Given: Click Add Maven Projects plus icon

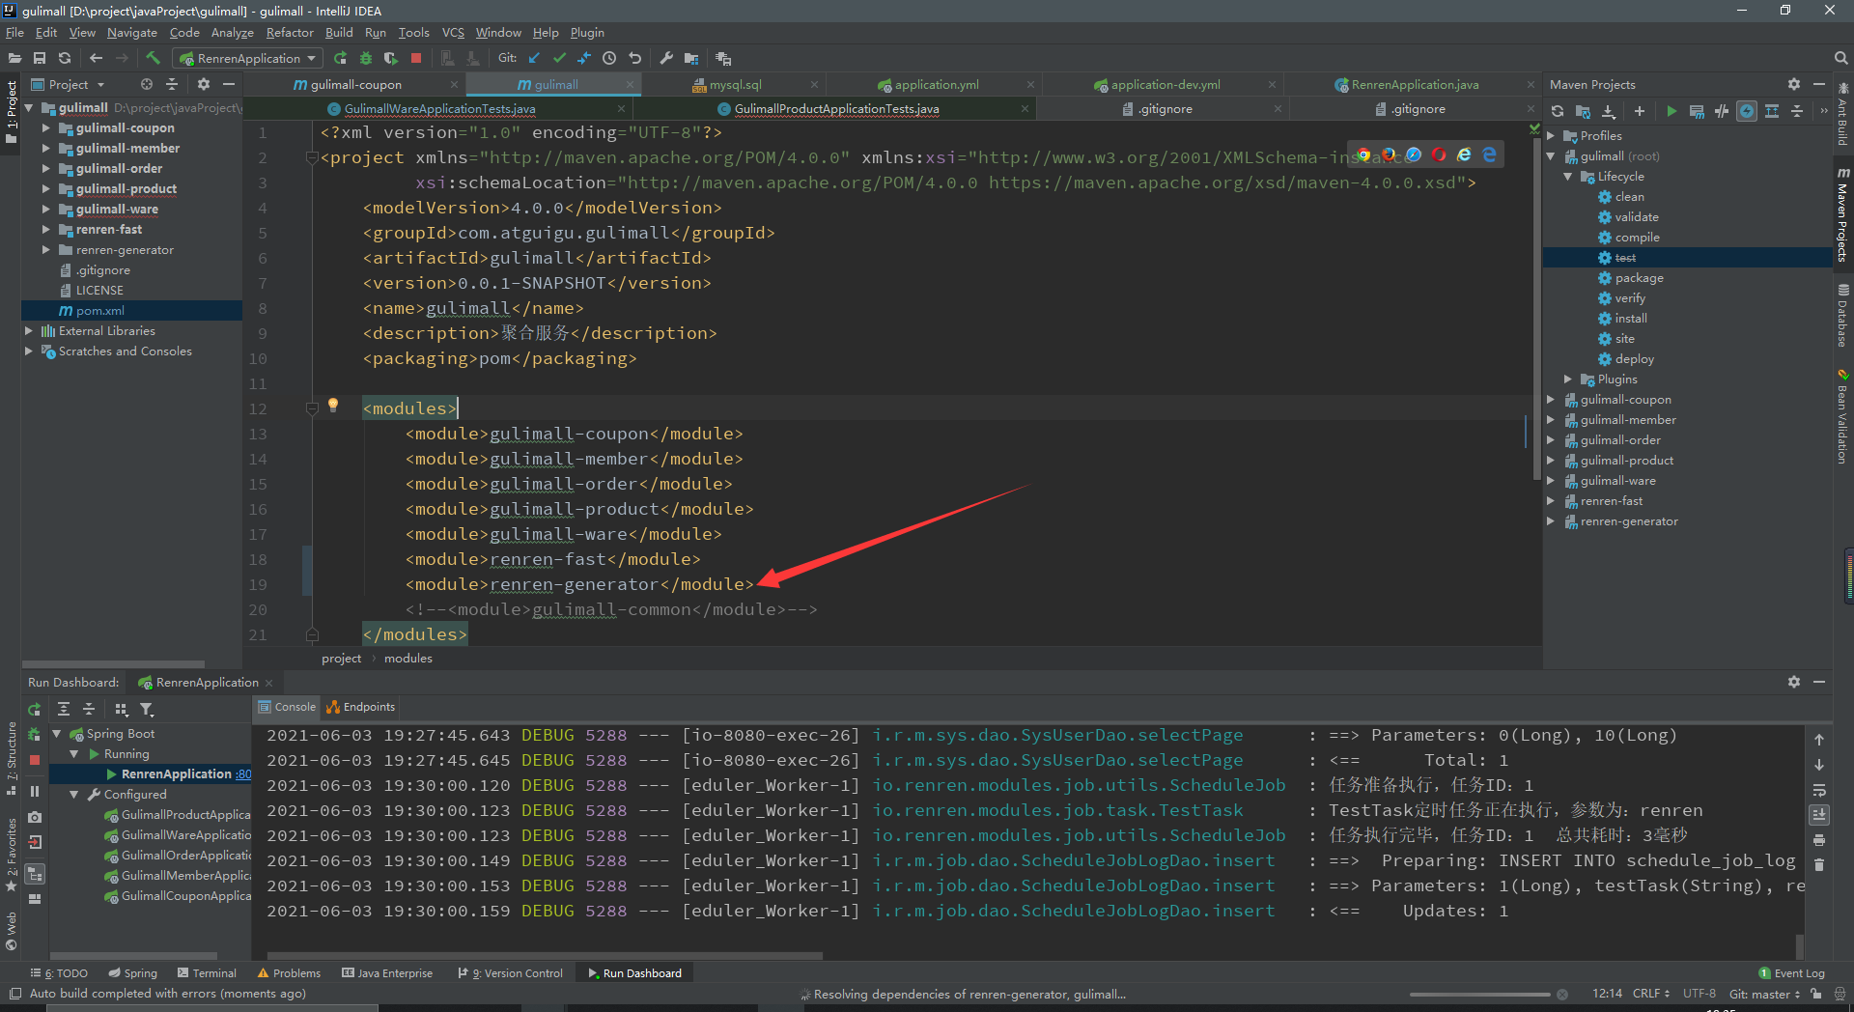Looking at the screenshot, I should [x=1639, y=111].
